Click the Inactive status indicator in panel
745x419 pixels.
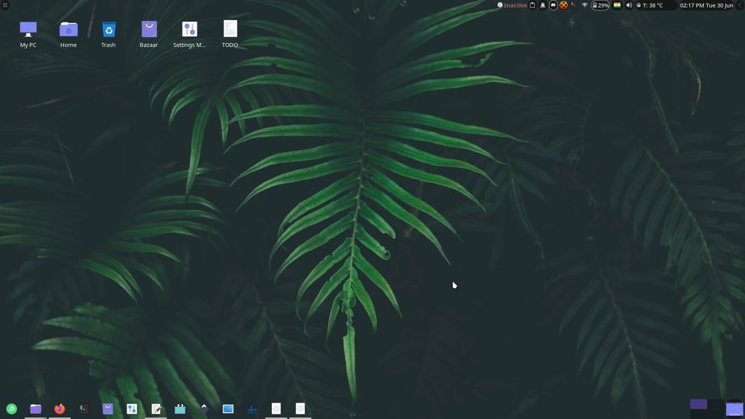point(512,5)
